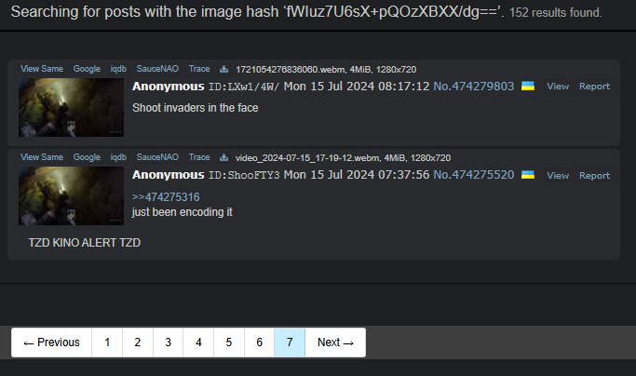Click View button on post No.474275520
Image resolution: width=636 pixels, height=376 pixels.
558,176
